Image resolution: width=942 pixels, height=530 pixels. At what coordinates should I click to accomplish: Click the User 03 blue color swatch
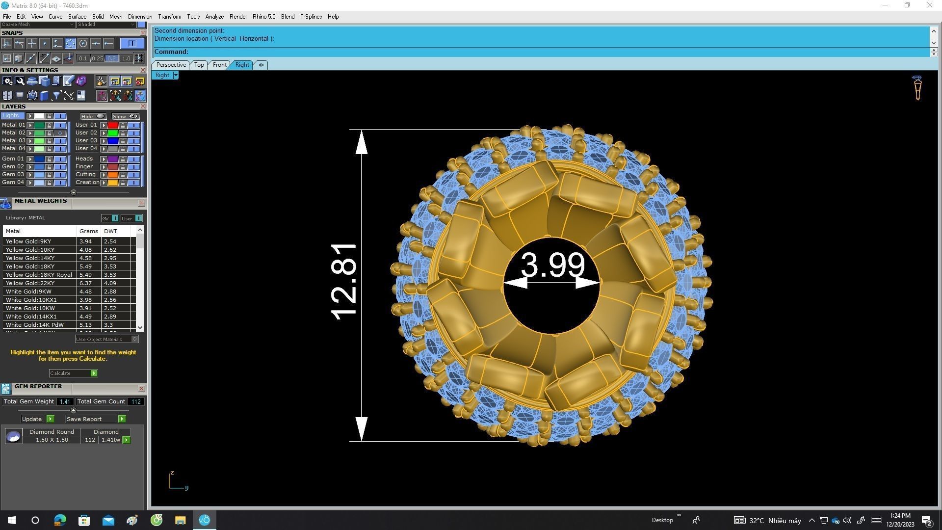[x=113, y=141]
